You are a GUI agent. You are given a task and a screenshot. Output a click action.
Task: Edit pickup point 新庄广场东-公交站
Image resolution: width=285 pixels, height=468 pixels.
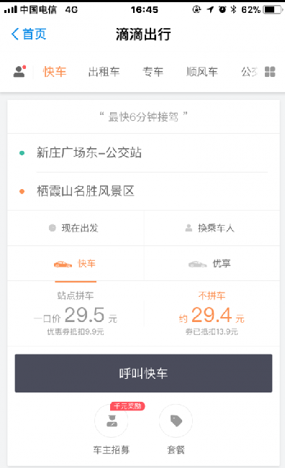pos(143,153)
